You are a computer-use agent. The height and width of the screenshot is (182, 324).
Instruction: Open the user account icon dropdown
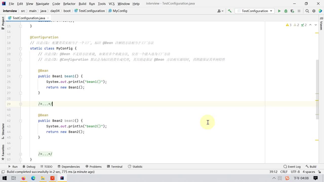(x=220, y=11)
